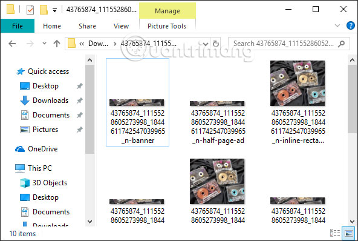Select the second-row right image thumbnail
Viewport: 358px width, 241px height.
coord(298,201)
